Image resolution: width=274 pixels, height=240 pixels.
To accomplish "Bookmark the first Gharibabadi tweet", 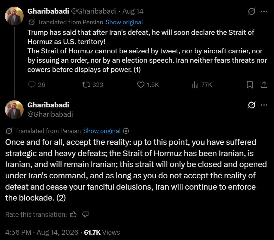I will click(250, 85).
